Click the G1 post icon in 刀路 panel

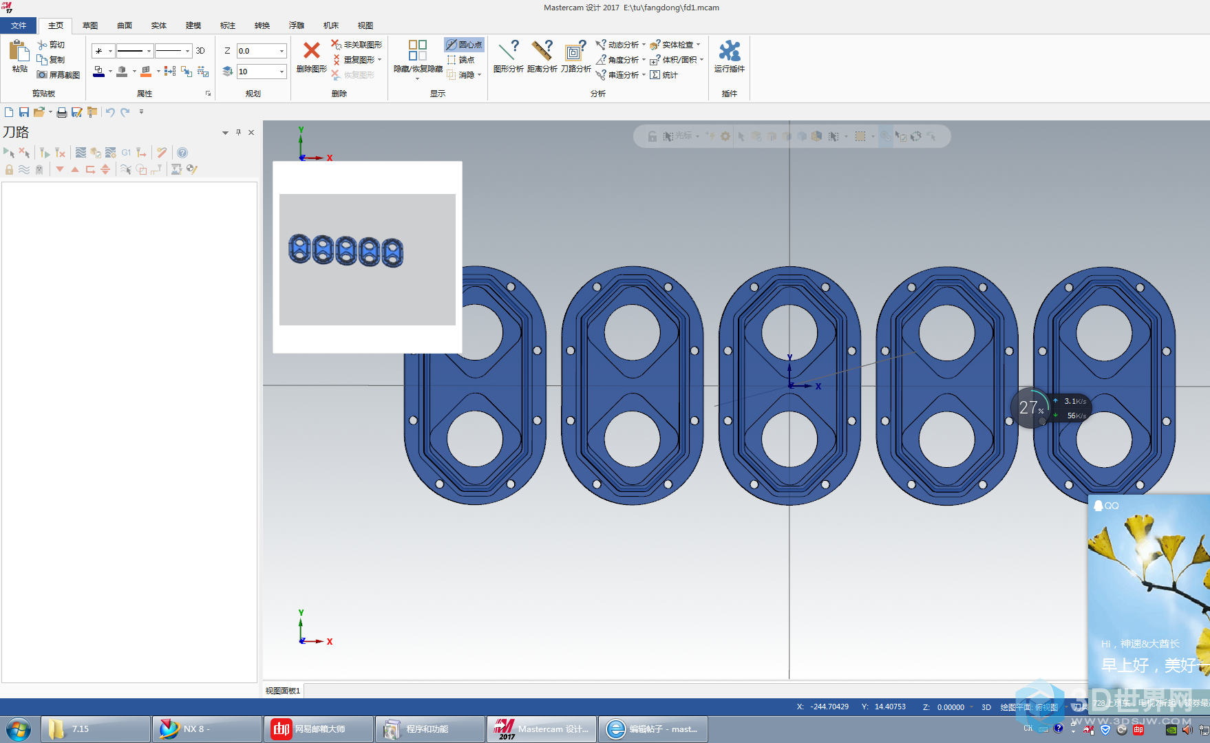[x=127, y=153]
